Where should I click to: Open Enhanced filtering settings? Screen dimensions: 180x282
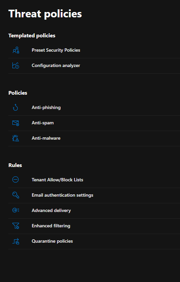coord(51,226)
